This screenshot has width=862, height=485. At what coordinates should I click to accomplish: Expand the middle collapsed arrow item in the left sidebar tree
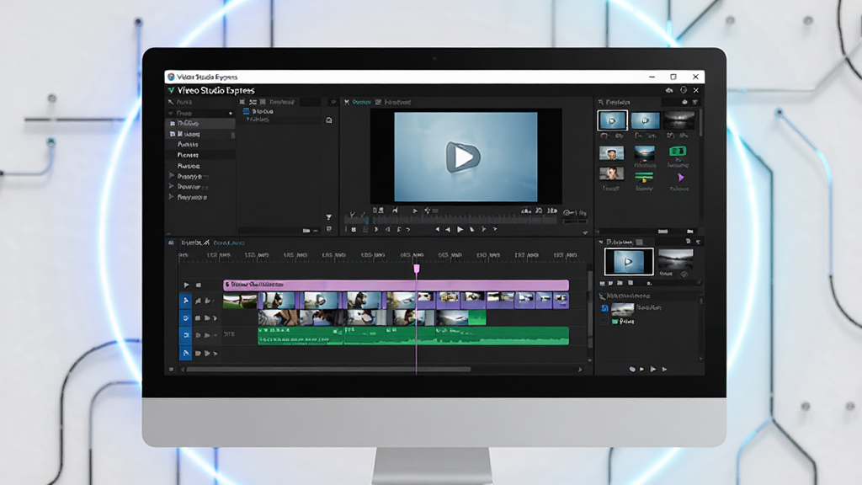click(171, 186)
